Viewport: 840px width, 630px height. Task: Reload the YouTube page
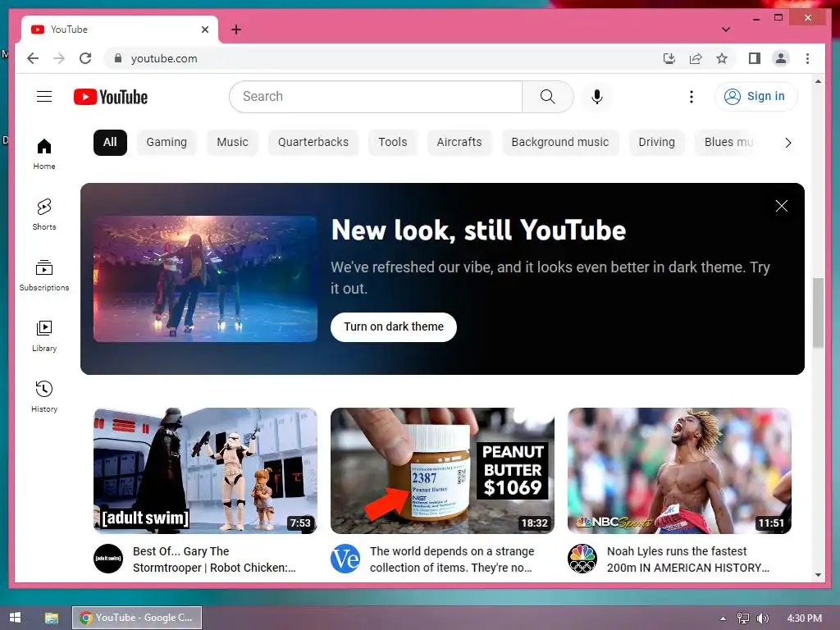pyautogui.click(x=85, y=58)
